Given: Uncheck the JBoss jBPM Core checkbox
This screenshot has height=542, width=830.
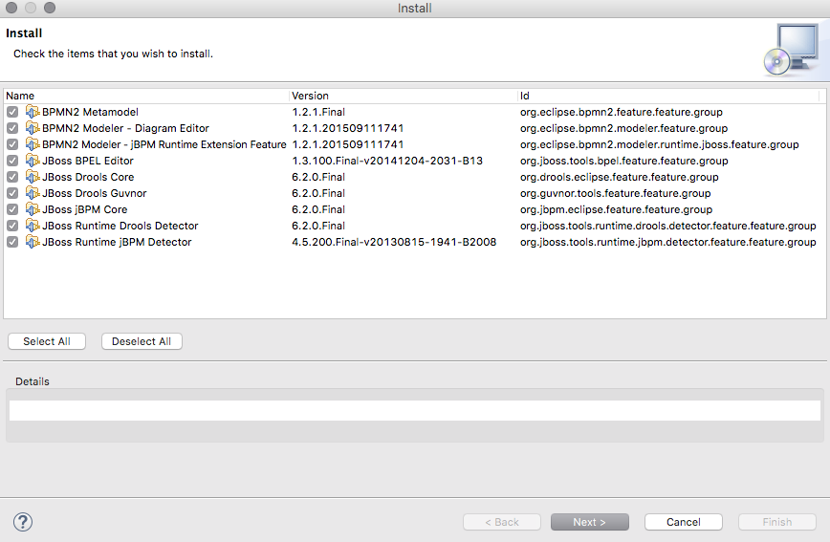Looking at the screenshot, I should pos(12,209).
